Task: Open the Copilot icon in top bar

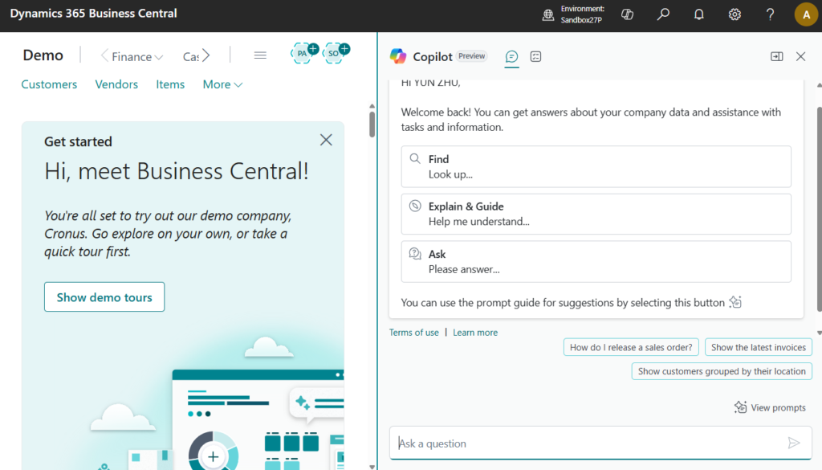Action: pos(629,14)
